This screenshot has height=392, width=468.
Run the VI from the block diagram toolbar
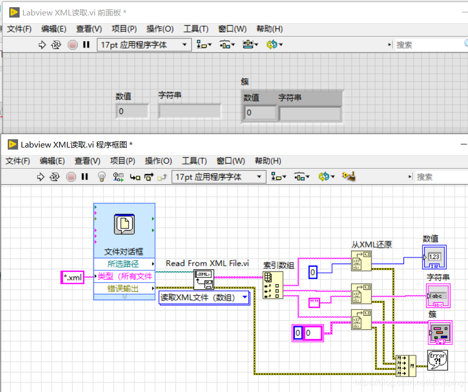tap(40, 176)
